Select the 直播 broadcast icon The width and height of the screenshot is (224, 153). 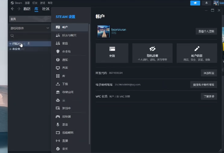[58, 141]
